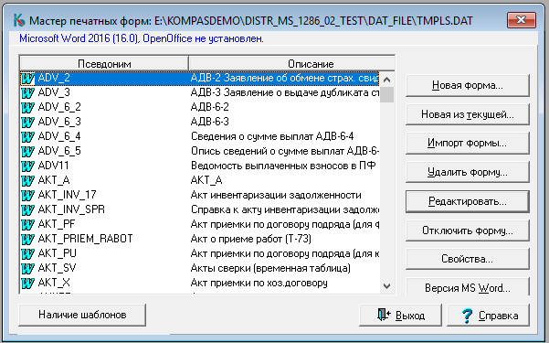The height and width of the screenshot is (343, 549).
Task: Sort list by Псевдоним column header
Action: 104,63
